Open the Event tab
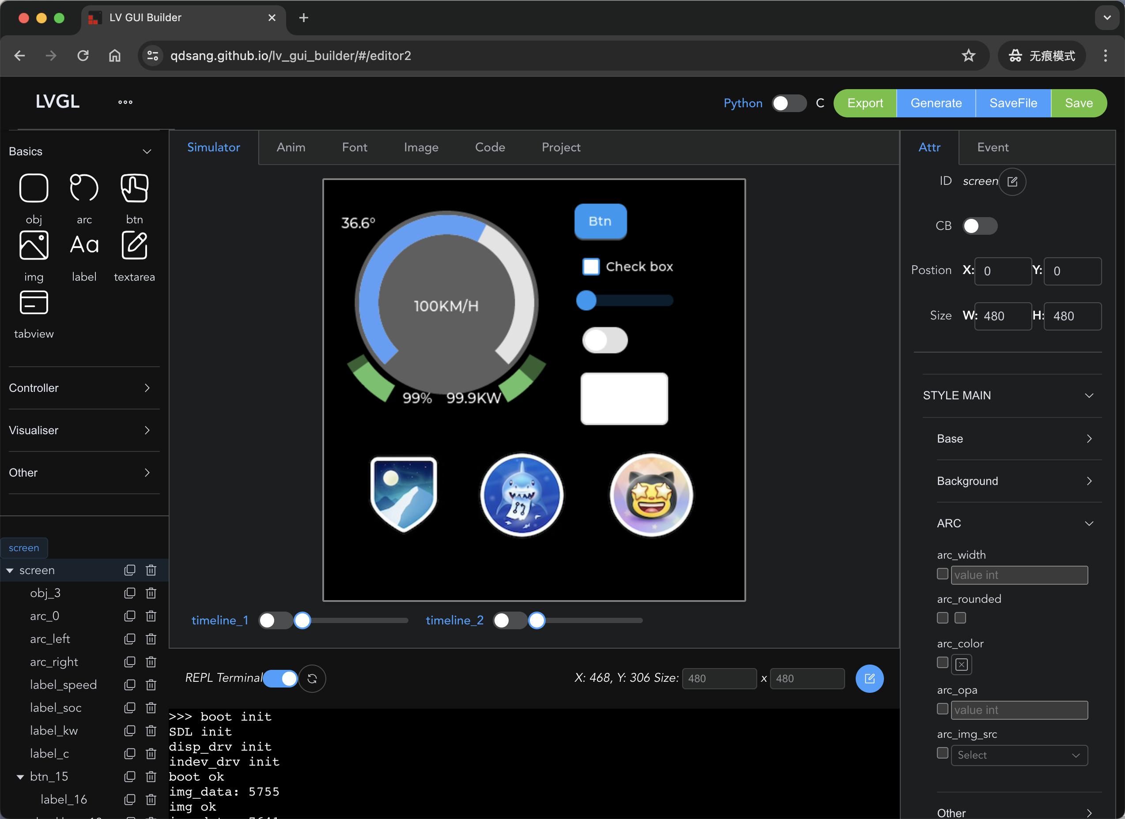1125x819 pixels. (992, 147)
